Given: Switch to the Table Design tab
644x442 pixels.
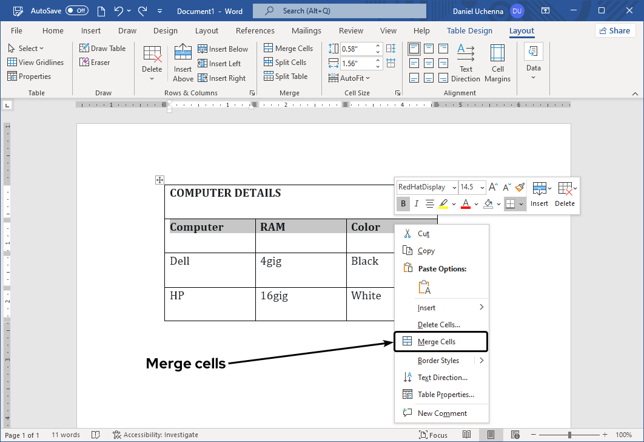Looking at the screenshot, I should click(469, 30).
